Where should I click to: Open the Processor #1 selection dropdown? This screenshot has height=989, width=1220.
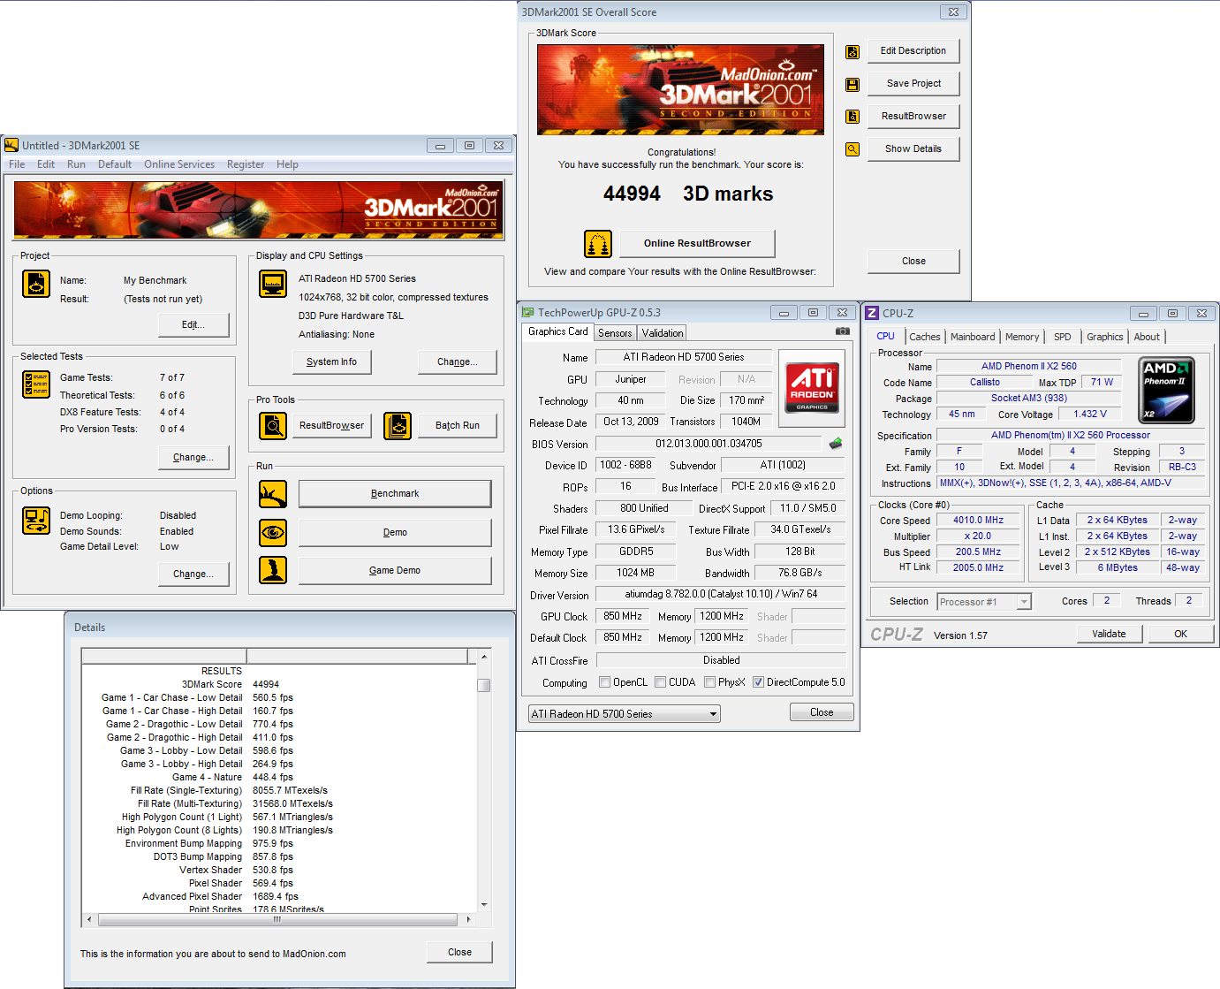[984, 602]
